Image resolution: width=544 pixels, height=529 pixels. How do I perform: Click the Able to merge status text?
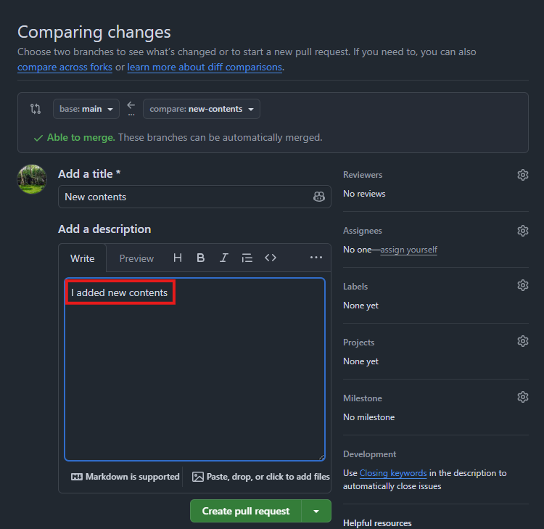pos(81,137)
